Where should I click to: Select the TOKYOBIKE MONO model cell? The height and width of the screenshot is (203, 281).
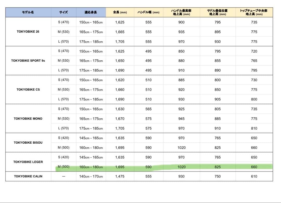pos(28,118)
